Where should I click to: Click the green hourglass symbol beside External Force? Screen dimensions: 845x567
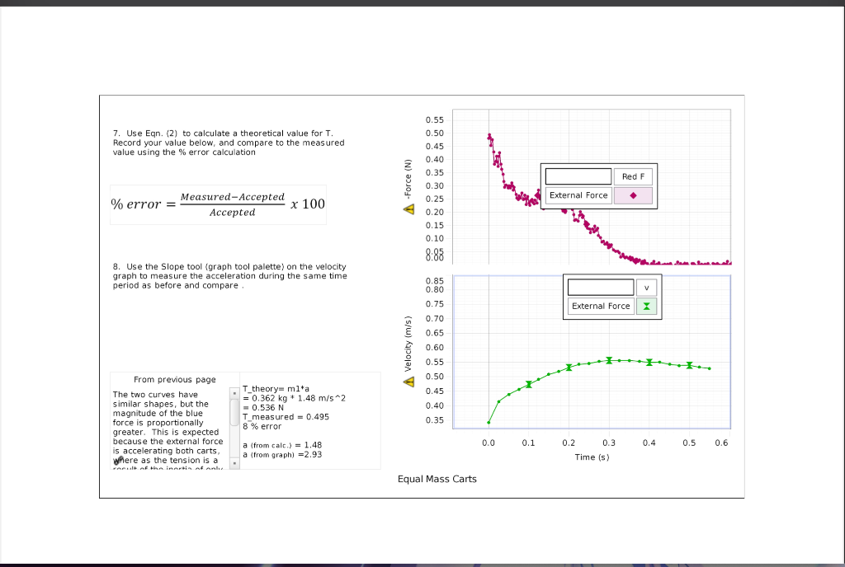click(648, 306)
